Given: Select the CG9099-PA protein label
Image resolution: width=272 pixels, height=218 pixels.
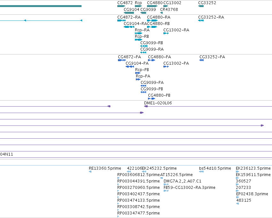Looking at the screenshot, I should pos(152,83).
